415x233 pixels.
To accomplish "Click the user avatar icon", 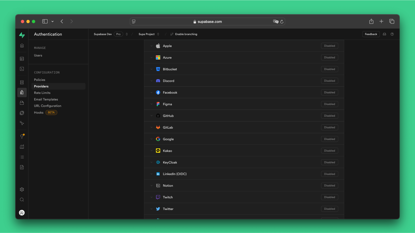I will coord(22,213).
